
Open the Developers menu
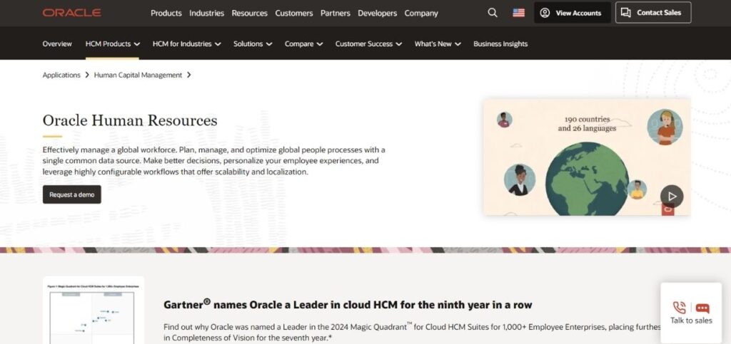tap(377, 13)
